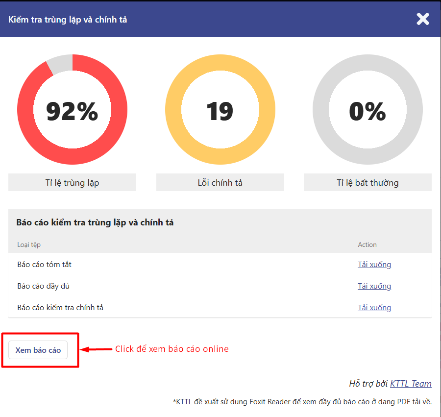Click the gray 0% abnormal rate donut chart

pyautogui.click(x=367, y=111)
